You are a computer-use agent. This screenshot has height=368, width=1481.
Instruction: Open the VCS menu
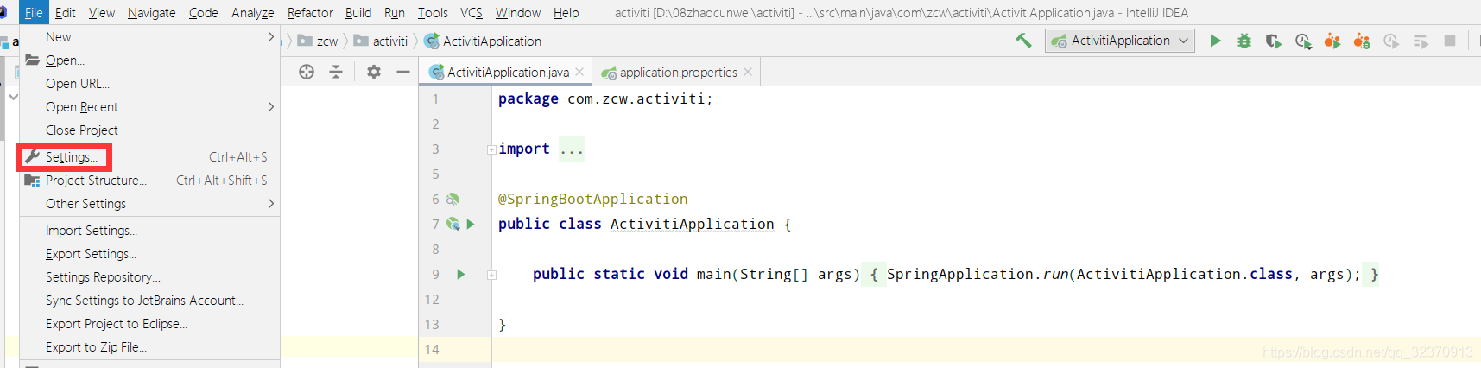point(472,12)
